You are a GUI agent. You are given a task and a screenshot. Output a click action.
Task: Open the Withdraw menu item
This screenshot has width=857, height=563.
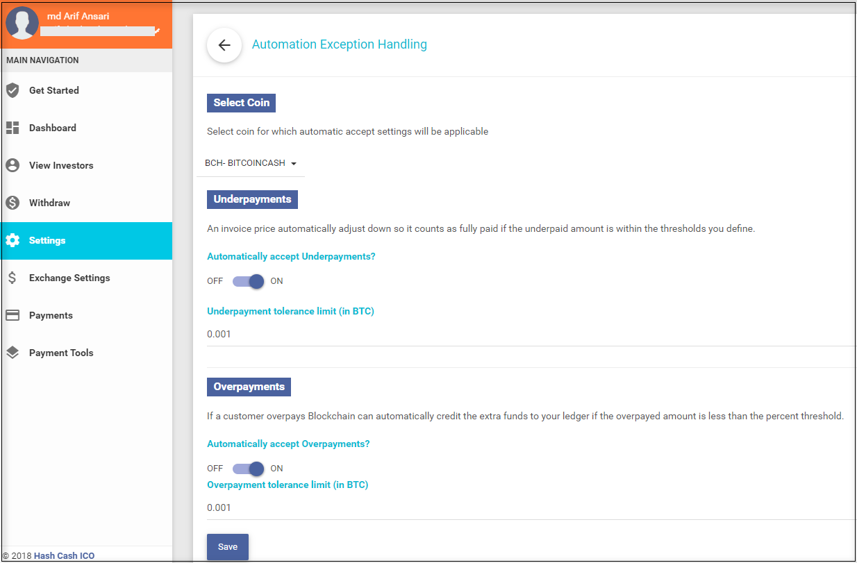click(x=49, y=203)
